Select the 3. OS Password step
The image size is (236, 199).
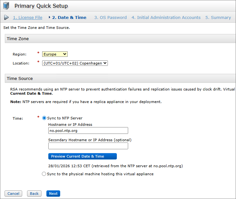[110, 18]
